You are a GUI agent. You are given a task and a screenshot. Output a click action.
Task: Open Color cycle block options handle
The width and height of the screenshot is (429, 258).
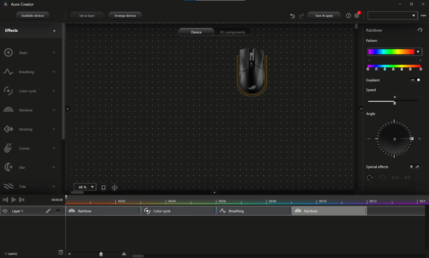[214, 211]
